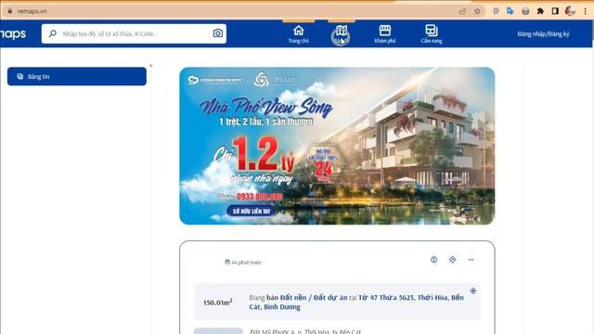Image resolution: width=594 pixels, height=334 pixels.
Task: Open the browser extensions puzzle icon
Action: (540, 11)
